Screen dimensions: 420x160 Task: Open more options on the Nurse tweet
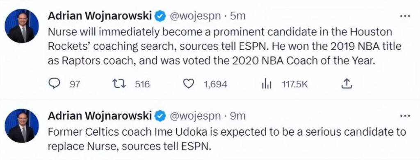(405, 16)
